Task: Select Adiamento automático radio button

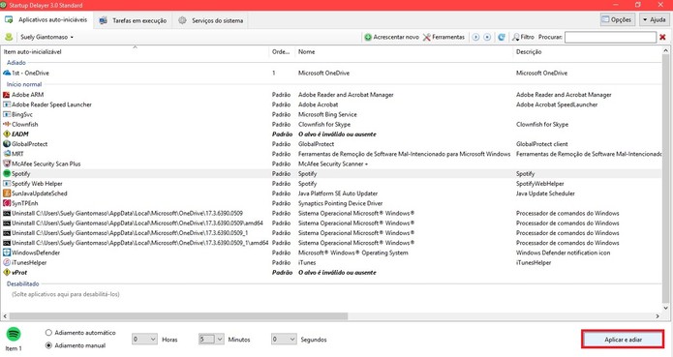Action: [x=48, y=333]
